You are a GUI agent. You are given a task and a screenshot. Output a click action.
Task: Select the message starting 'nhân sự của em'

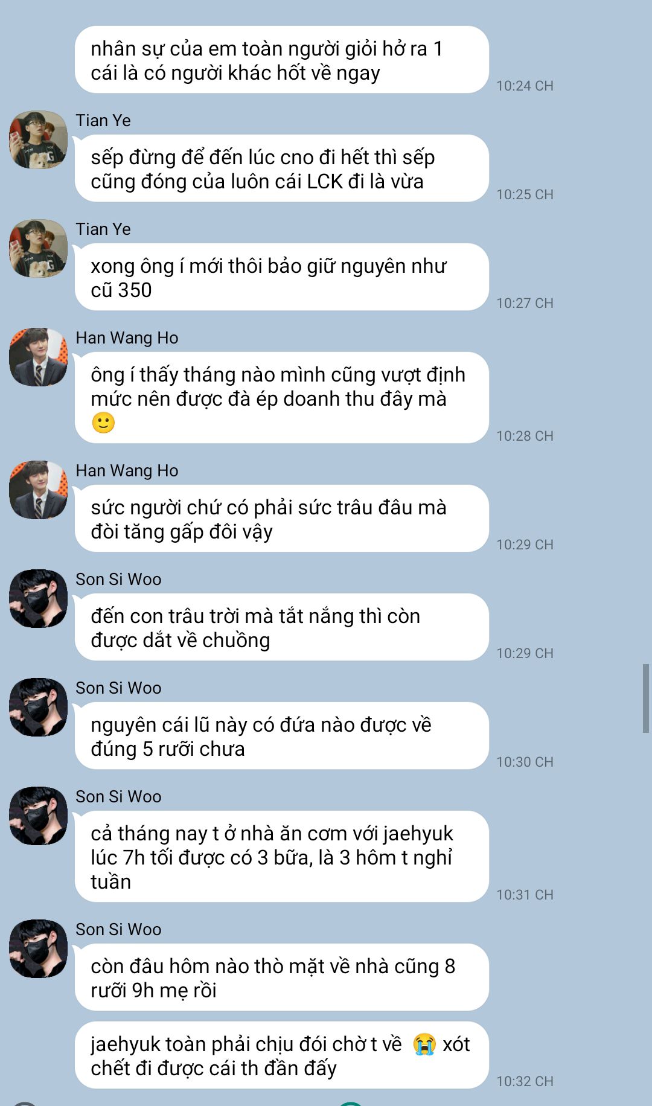tap(281, 60)
